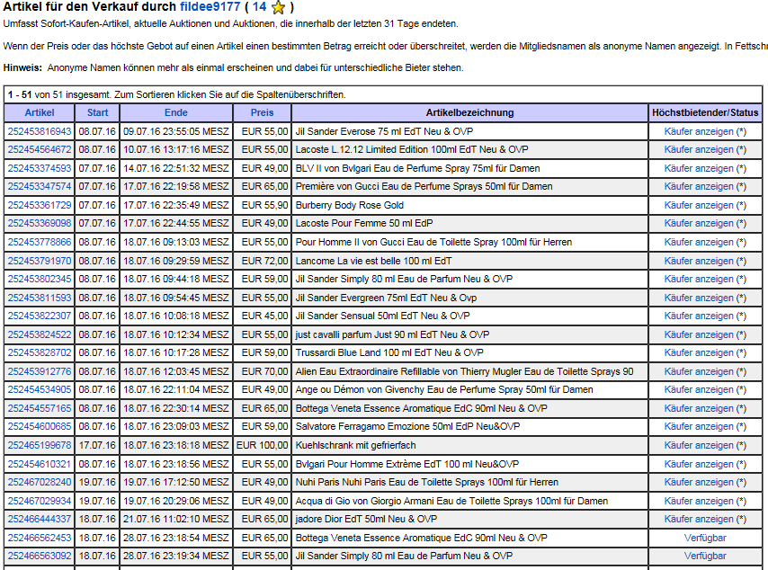This screenshot has height=570, width=768.
Task: Select price EUR 55,90 cell
Action: 262,205
